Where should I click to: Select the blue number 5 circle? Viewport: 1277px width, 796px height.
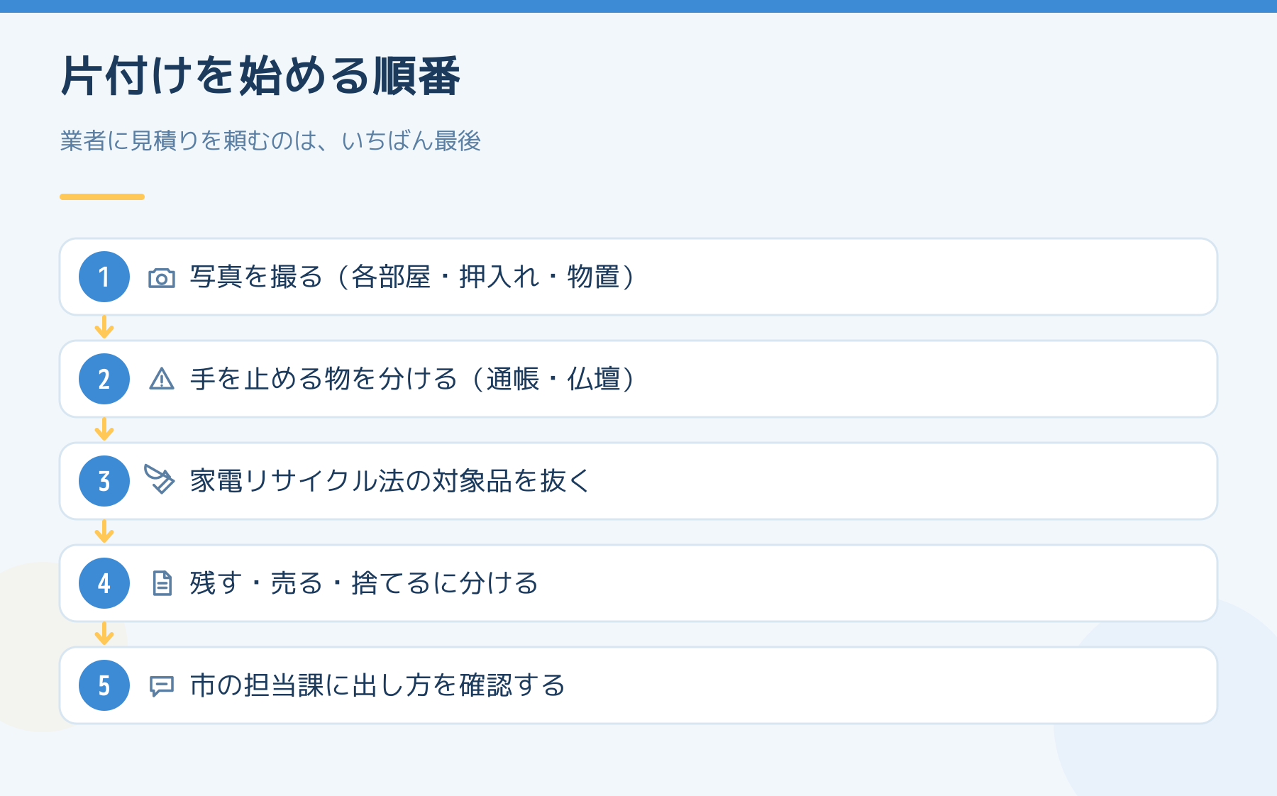[x=104, y=685]
